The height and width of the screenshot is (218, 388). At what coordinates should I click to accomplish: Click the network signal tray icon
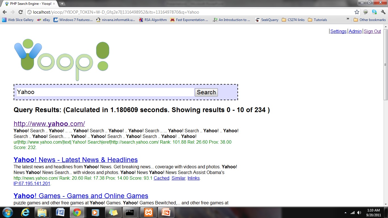(352, 213)
